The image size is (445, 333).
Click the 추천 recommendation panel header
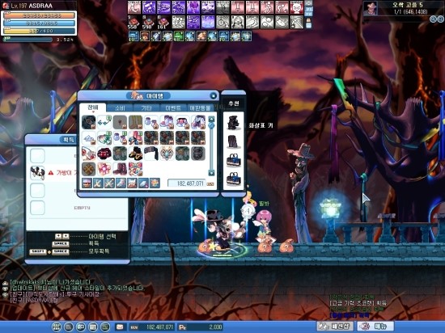click(x=234, y=103)
